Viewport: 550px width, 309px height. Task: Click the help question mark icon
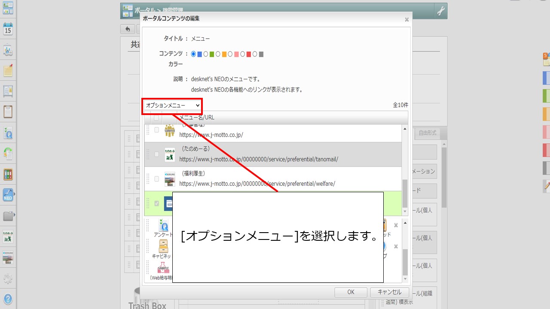[x=8, y=299]
